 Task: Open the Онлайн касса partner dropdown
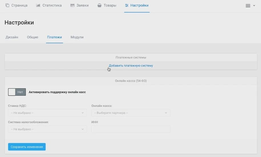[x=131, y=113]
